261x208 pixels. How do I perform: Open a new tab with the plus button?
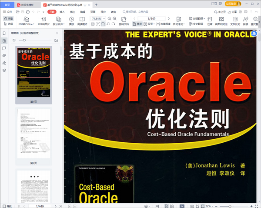[96, 5]
